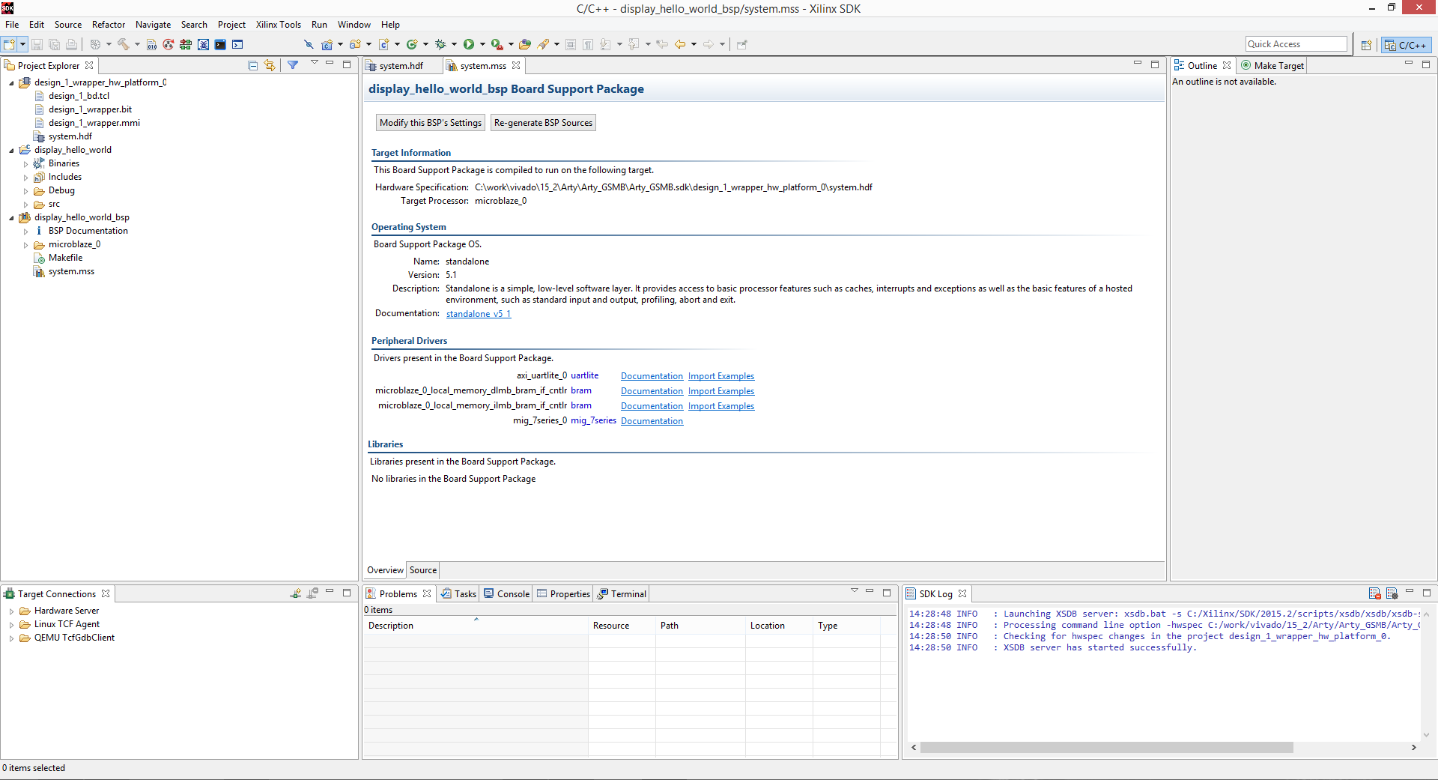Screen dimensions: 1438x780
Task: Open the dropdown next to Build hammer
Action: (x=137, y=44)
